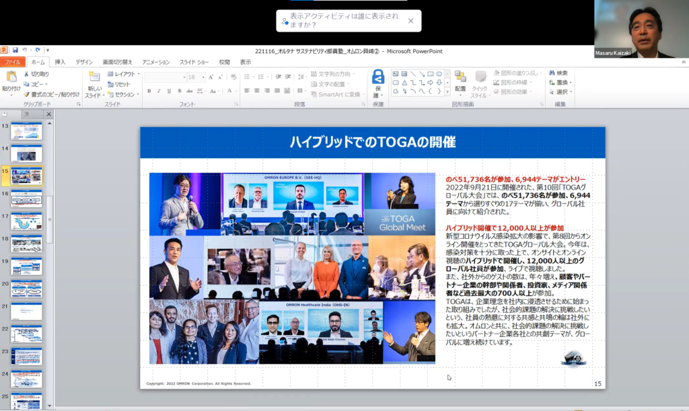
Task: Click the large Paste (貼り付け) clipboard icon
Action: [x=11, y=77]
